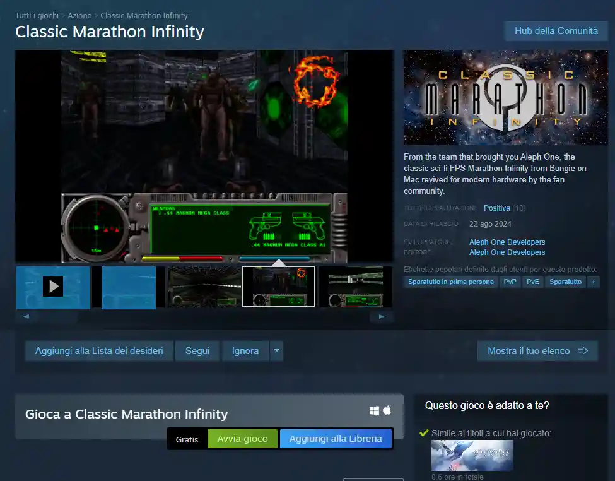Click the 'Questo gioco è adatto a te?' heading
Image resolution: width=615 pixels, height=481 pixels.
tap(487, 406)
